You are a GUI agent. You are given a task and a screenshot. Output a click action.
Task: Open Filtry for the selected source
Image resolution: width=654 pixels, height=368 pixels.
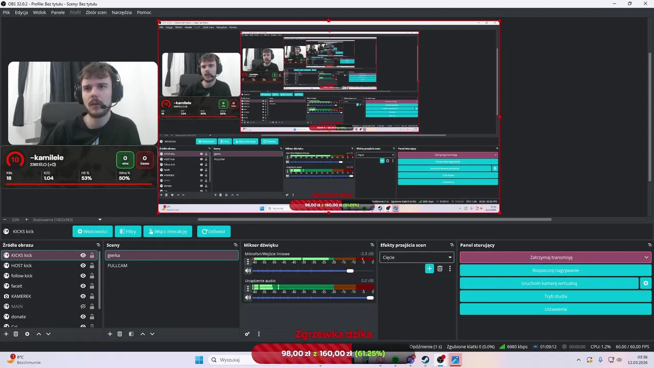[128, 231]
